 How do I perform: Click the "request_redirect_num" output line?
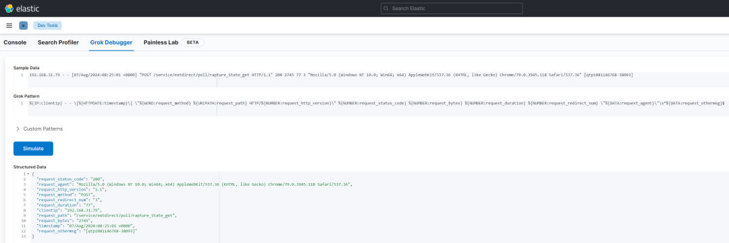(69, 200)
